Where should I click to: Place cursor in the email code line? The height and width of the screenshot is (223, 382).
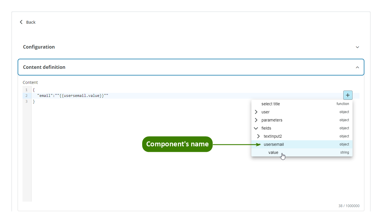72,96
